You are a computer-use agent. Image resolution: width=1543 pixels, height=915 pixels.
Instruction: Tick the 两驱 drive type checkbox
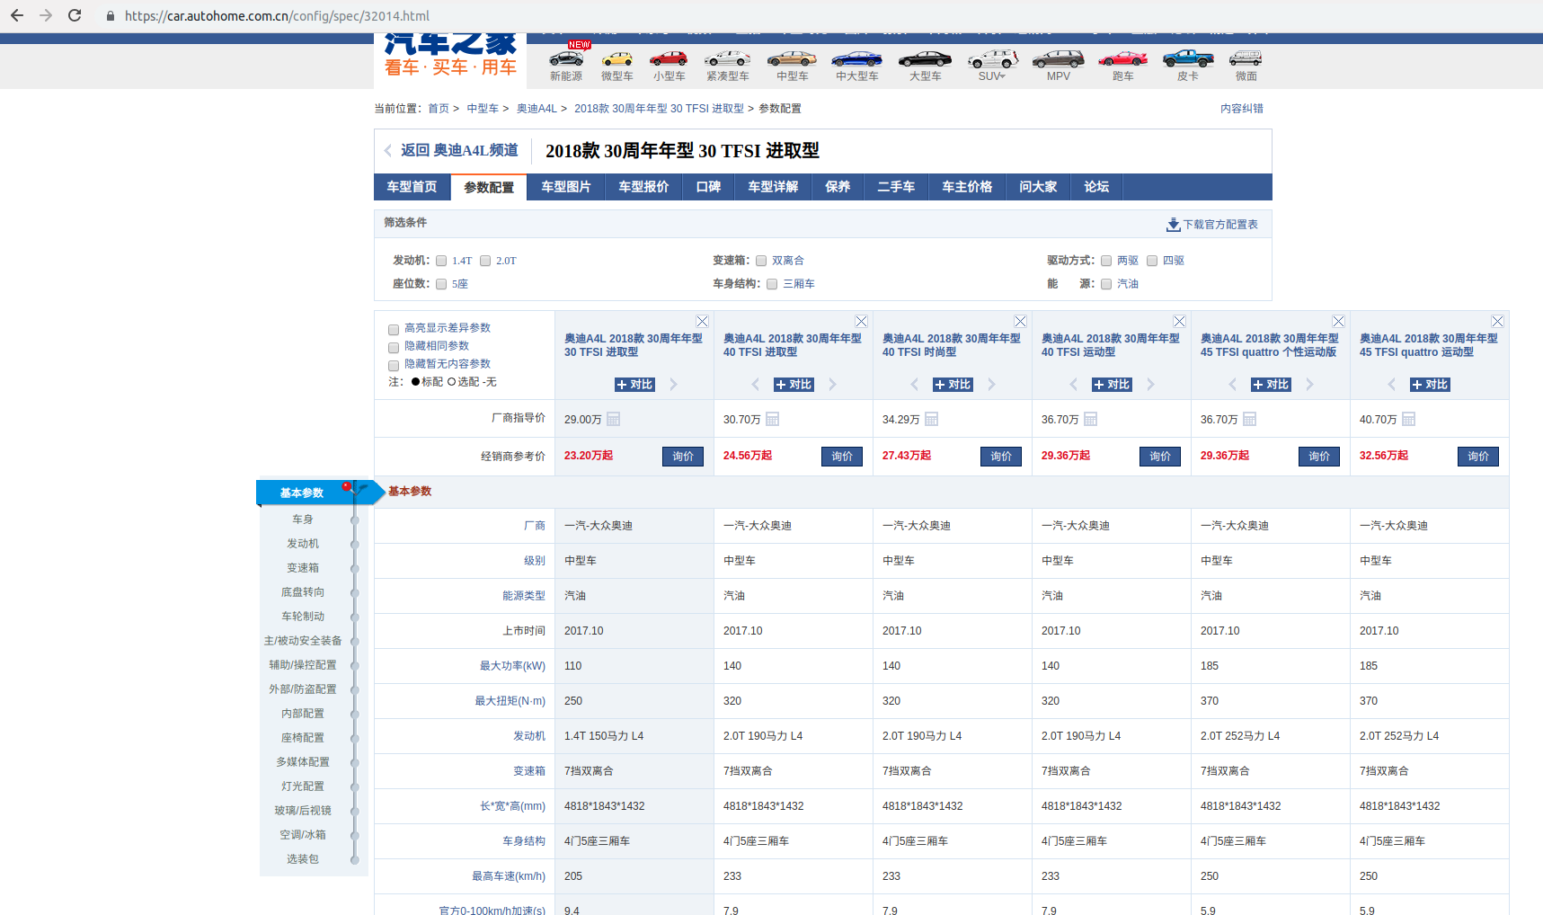[x=1106, y=261]
